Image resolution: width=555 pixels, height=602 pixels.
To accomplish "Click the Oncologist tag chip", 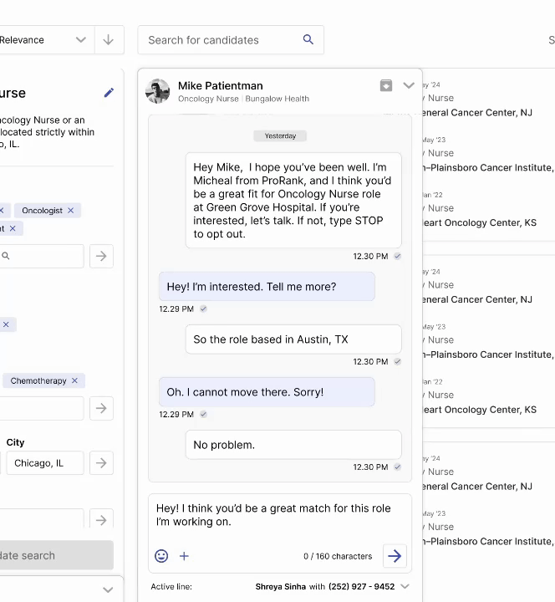I will point(48,211).
